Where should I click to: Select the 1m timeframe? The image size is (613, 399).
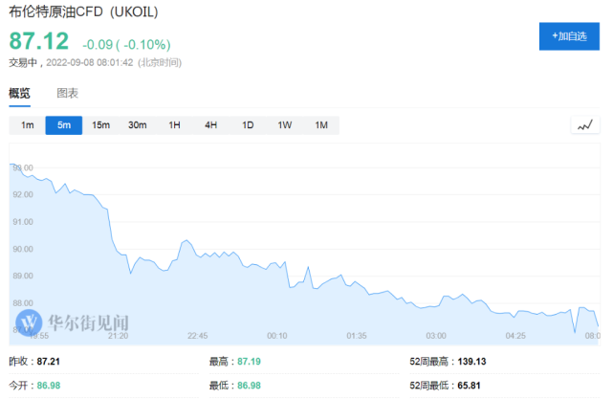28,125
